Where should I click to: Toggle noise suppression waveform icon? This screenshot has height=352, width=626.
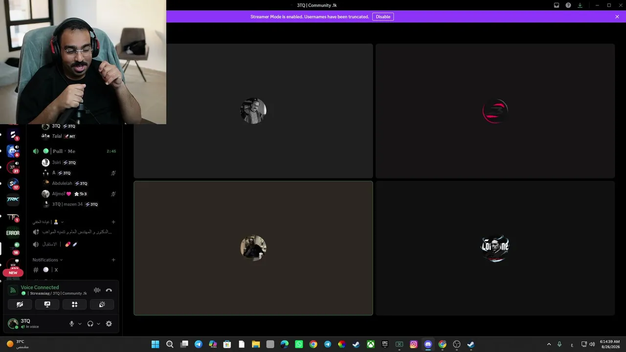(97, 290)
